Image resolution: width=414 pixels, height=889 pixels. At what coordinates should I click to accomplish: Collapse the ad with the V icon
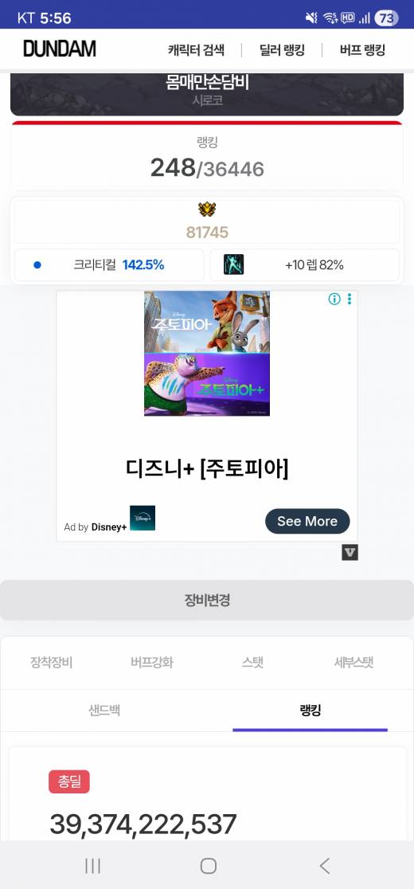click(x=350, y=552)
